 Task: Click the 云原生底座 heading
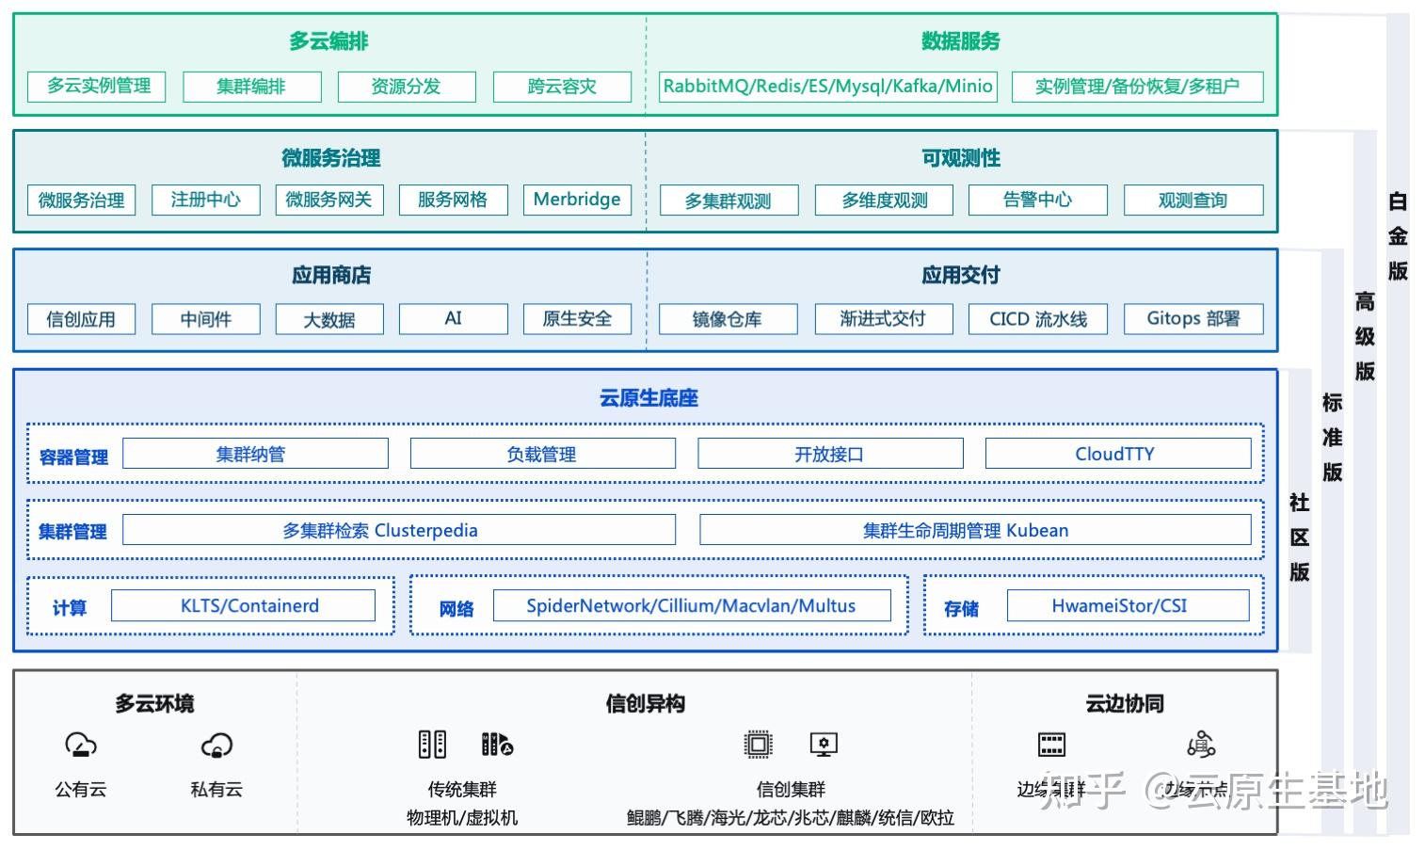click(x=649, y=398)
